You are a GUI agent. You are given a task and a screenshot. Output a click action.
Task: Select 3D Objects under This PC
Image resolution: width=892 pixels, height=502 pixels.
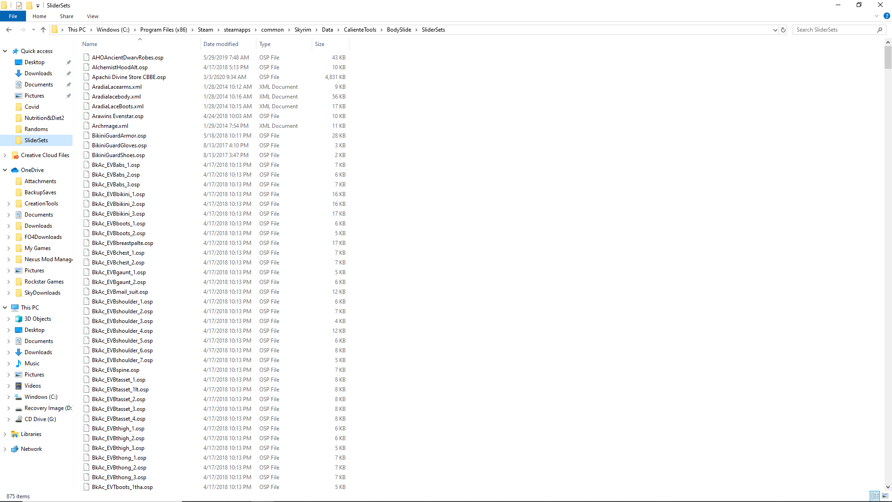click(x=38, y=319)
